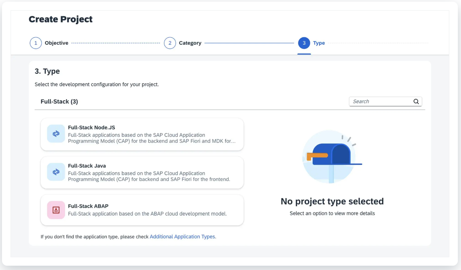Select the Full-Stack Node.JS title
The image size is (461, 270).
[x=91, y=128]
